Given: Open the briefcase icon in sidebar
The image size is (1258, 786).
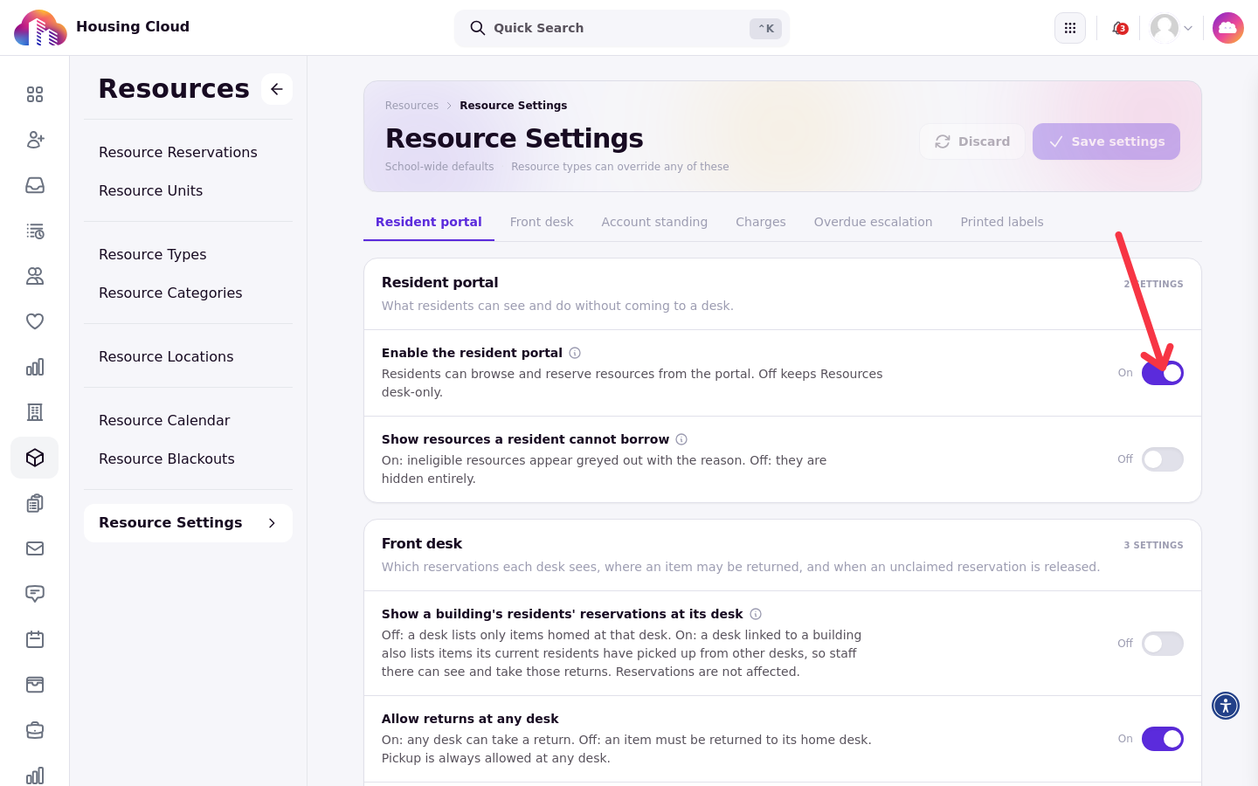Looking at the screenshot, I should (35, 730).
